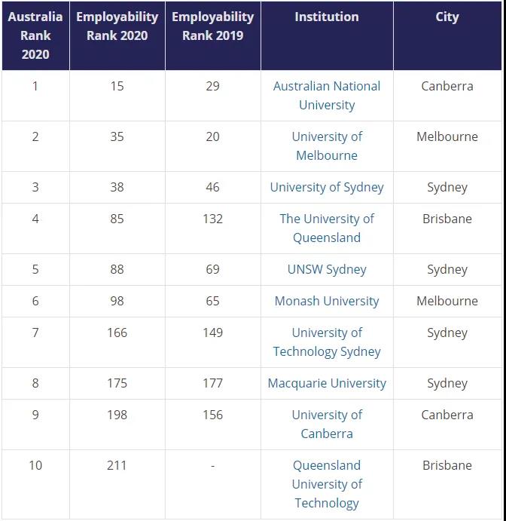Click Canberra in the University of Canberra row
Viewport: 506px width, 521px height.
coord(447,415)
